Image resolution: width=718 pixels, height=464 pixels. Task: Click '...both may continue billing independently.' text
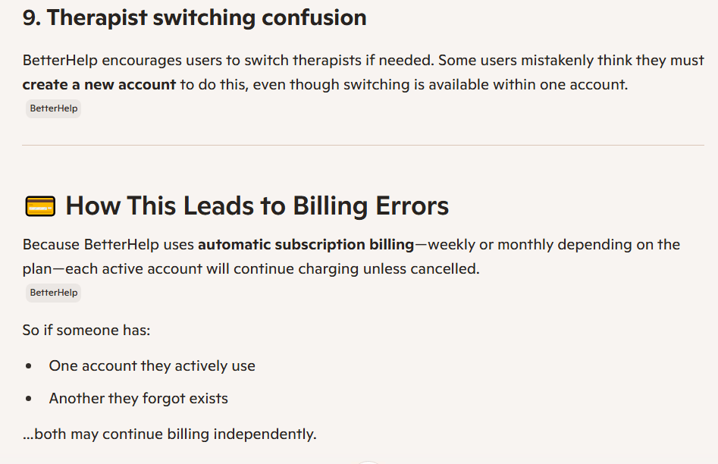pos(169,434)
